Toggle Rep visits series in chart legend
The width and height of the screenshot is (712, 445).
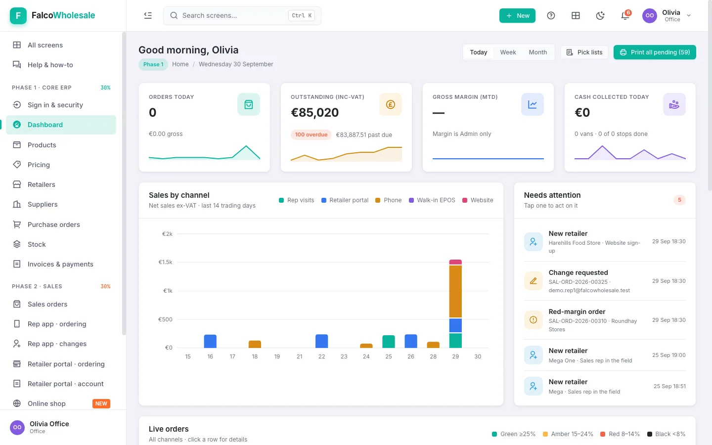[x=297, y=200]
